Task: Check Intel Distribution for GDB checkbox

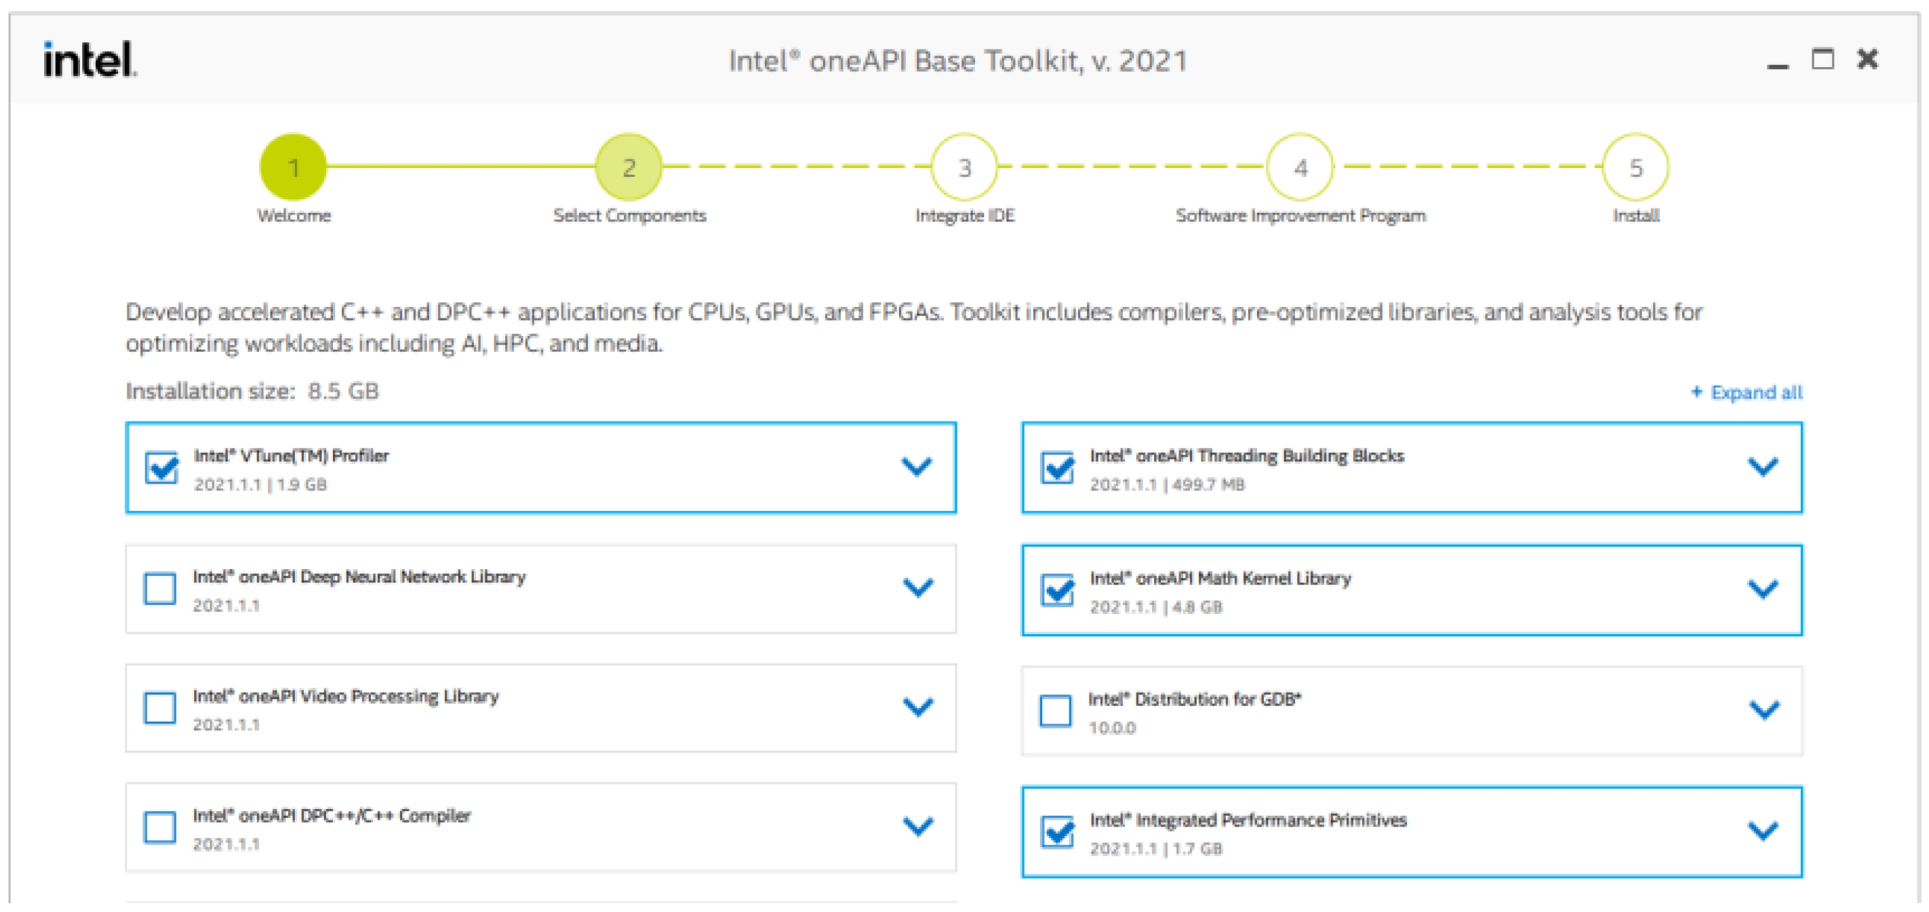Action: 1056,711
